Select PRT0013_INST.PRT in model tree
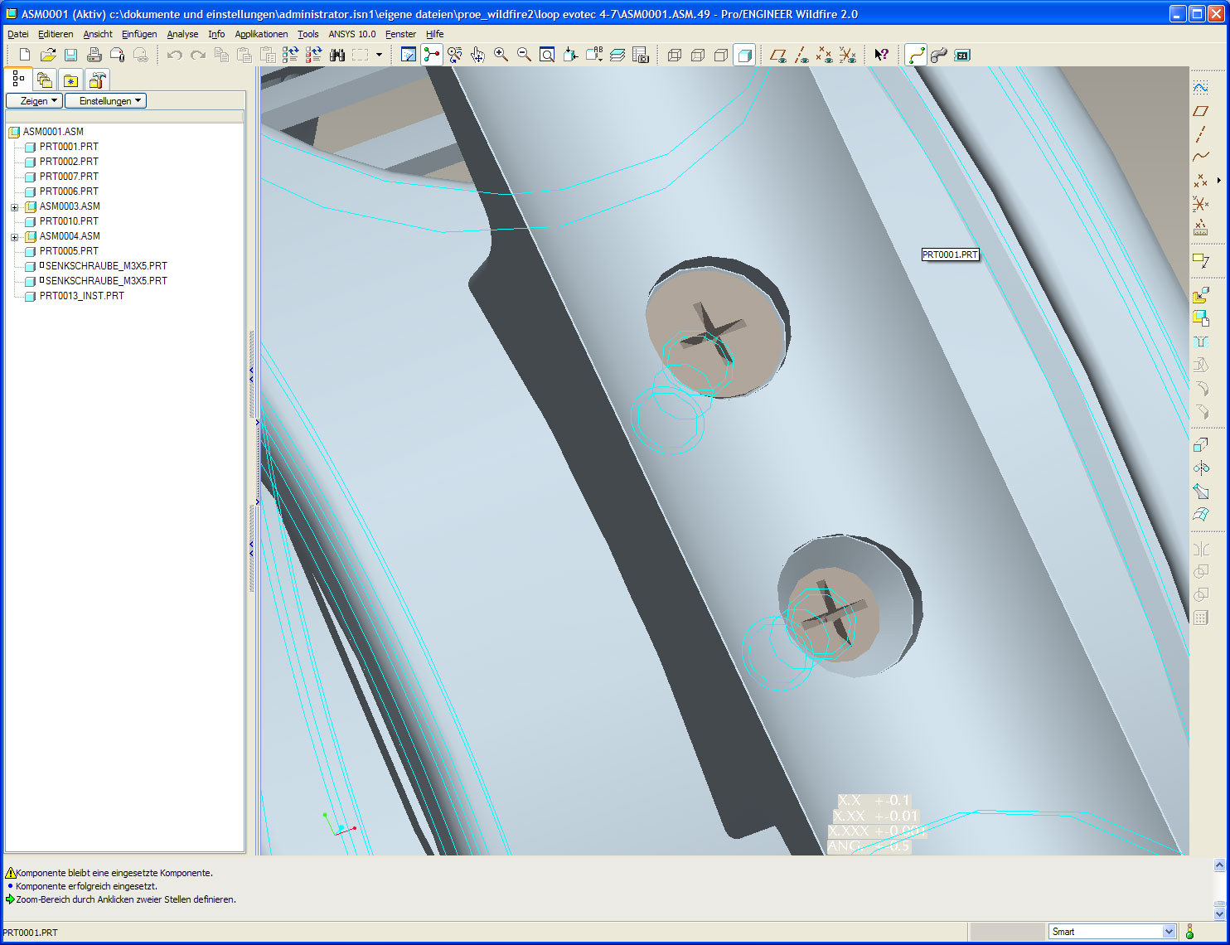The width and height of the screenshot is (1230, 945). [x=81, y=296]
